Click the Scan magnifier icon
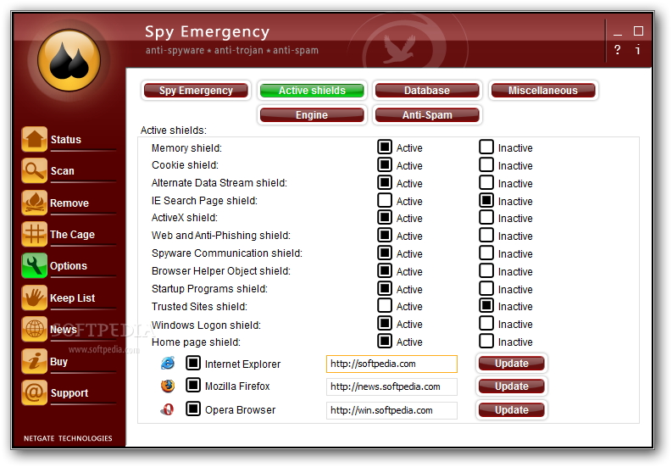 point(34,170)
